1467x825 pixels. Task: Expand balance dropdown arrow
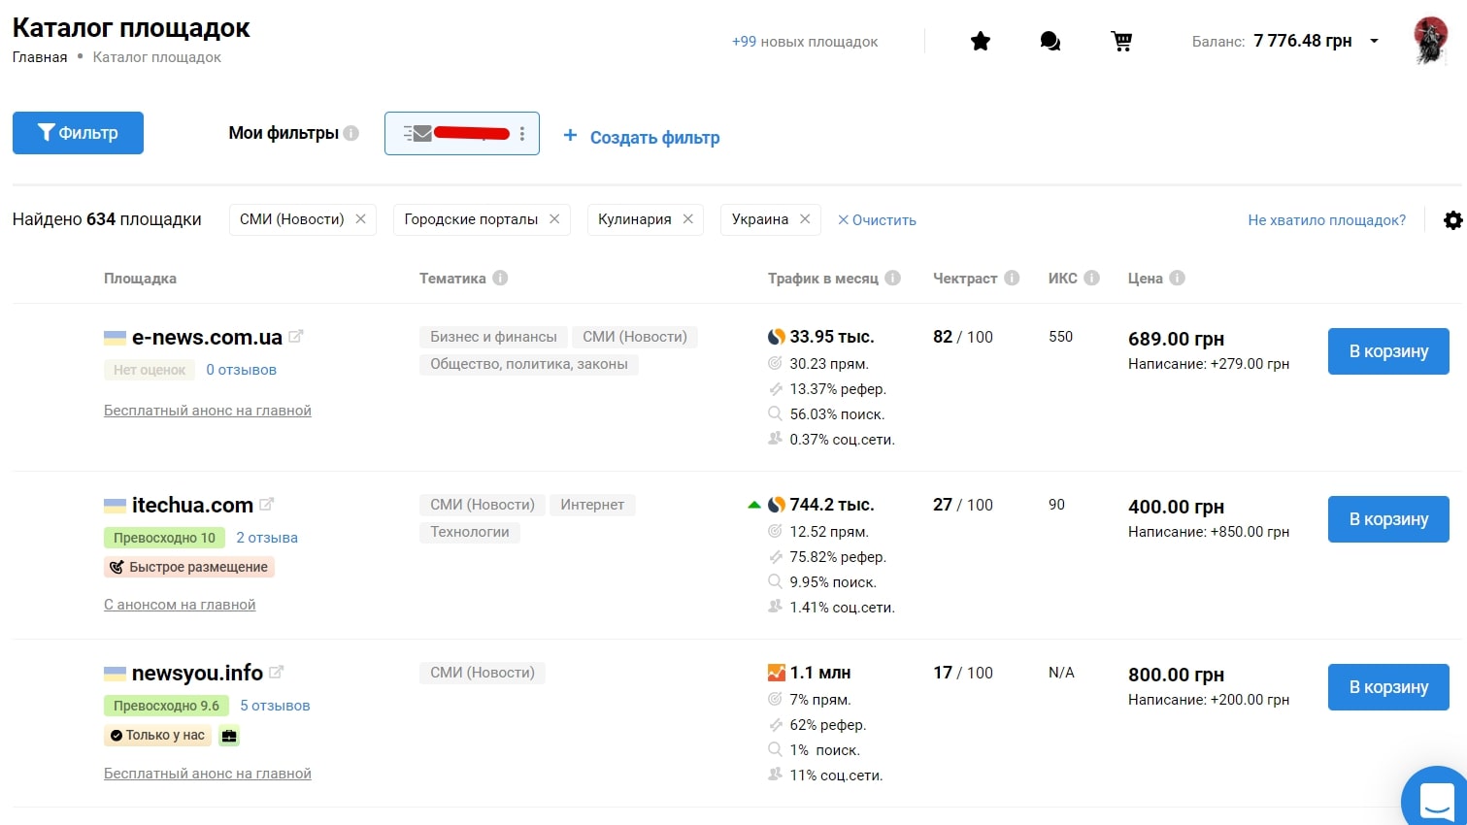click(x=1374, y=41)
